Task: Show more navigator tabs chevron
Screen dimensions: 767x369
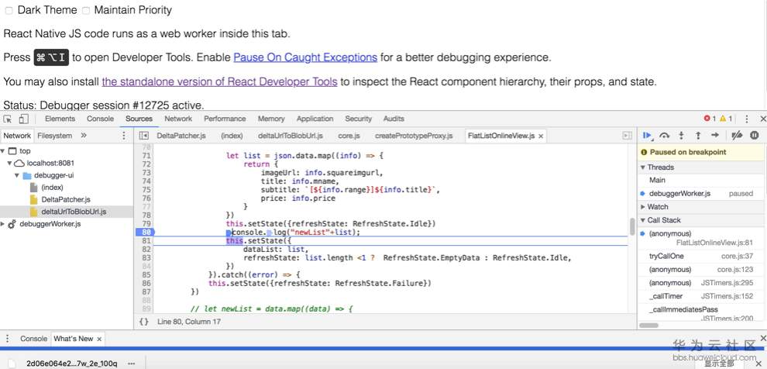Action: coord(84,135)
